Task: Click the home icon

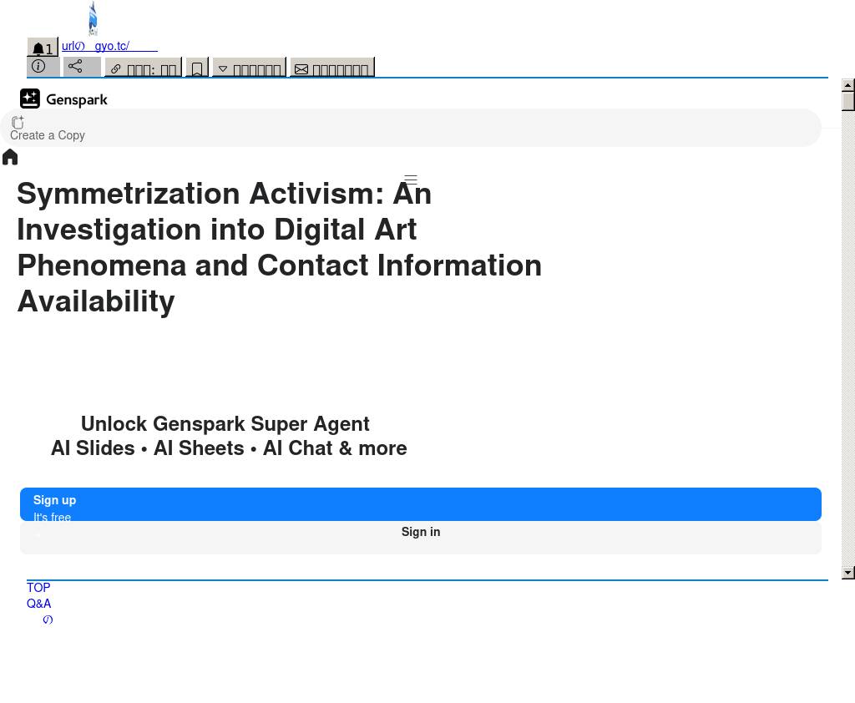Action: 10,157
